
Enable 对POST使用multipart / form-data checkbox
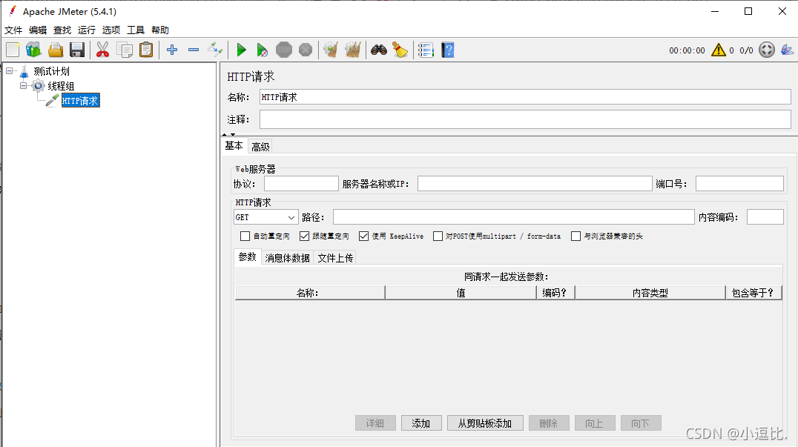[438, 236]
